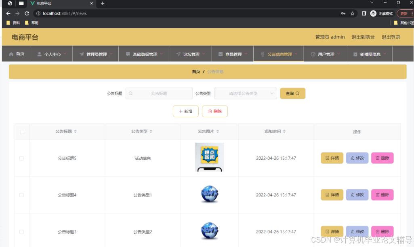Go back with the browser back arrow
This screenshot has width=414, height=247.
pyautogui.click(x=8, y=13)
